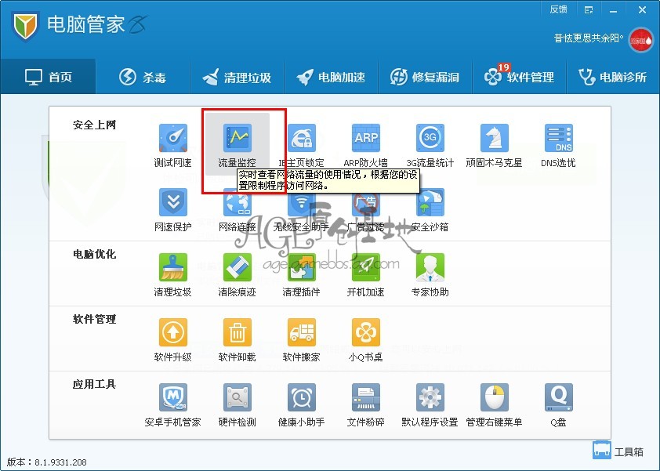Open 清除痕迹 trace eraser tool

(x=238, y=275)
